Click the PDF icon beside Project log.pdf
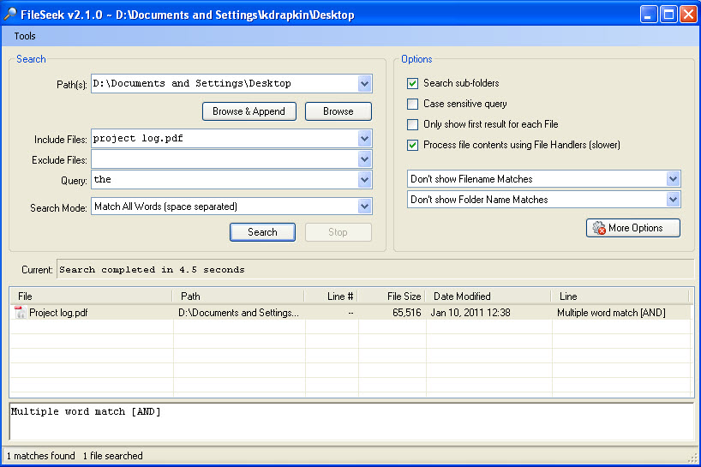Image resolution: width=701 pixels, height=467 pixels. pos(20,313)
